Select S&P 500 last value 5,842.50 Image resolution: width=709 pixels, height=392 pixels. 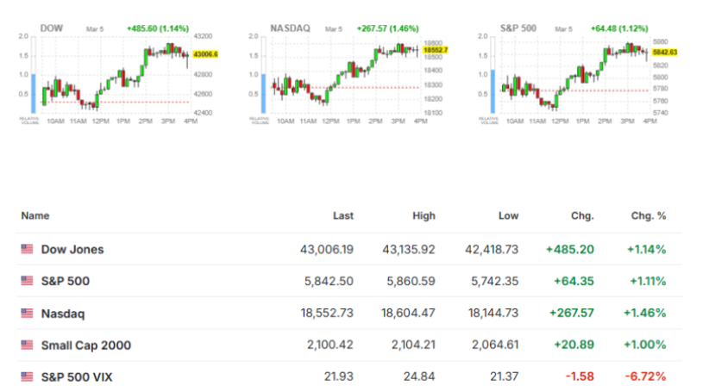pyautogui.click(x=329, y=281)
